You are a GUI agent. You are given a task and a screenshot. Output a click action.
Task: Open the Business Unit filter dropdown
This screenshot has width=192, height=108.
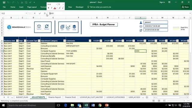click(17, 41)
